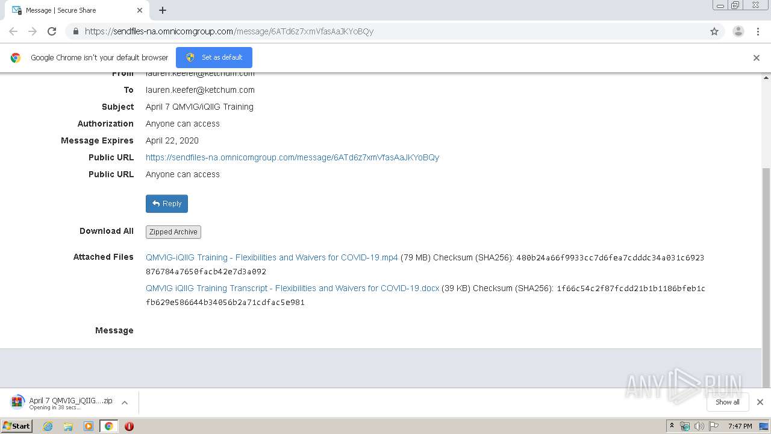Click the Authorization value Anyone can access
The image size is (771, 434).
[183, 124]
